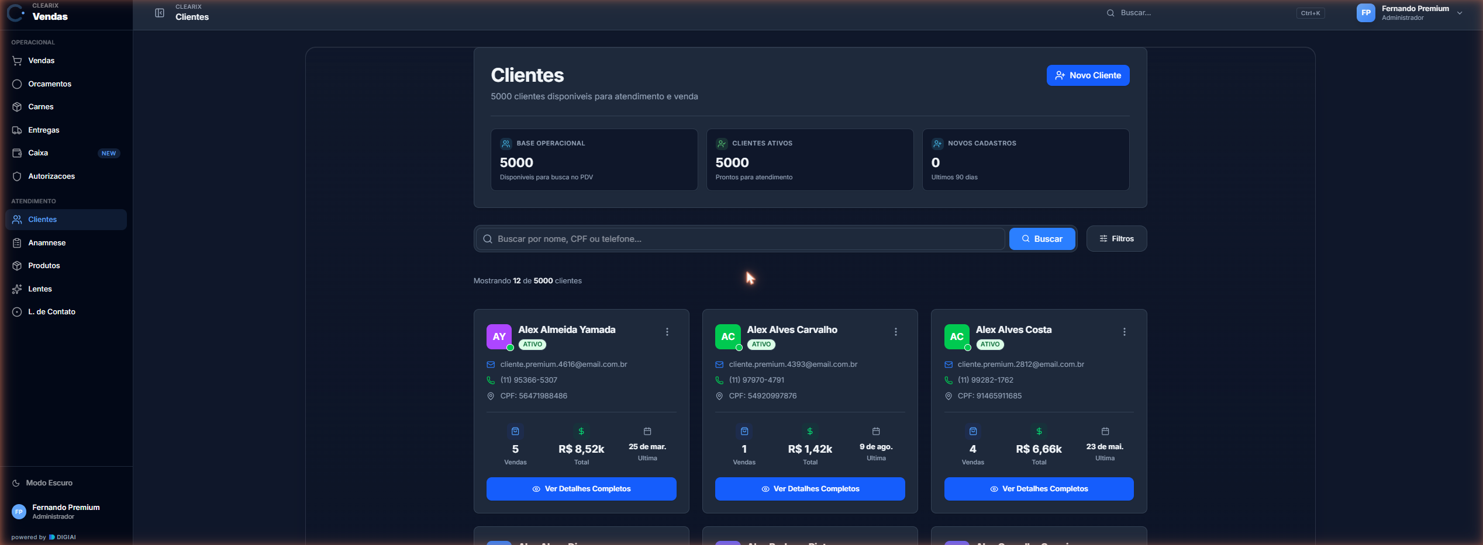
Task: Click the Autorizacoes shield icon
Action: point(17,176)
